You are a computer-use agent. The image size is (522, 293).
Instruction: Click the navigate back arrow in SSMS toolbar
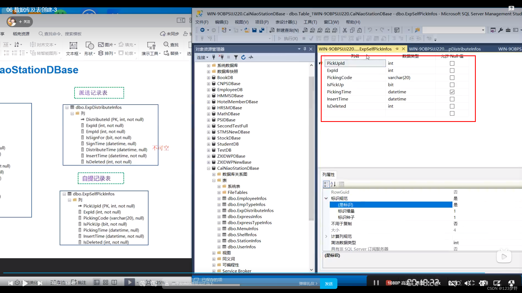[x=202, y=30]
